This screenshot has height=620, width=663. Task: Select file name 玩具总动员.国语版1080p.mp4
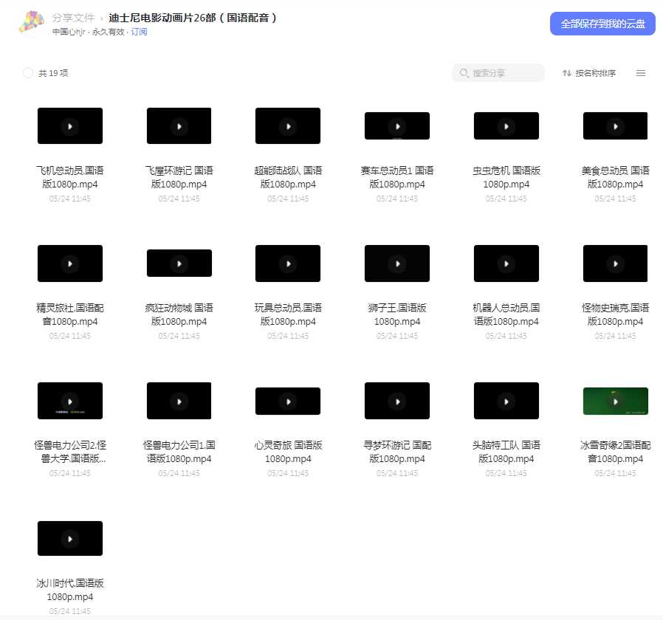(x=288, y=314)
